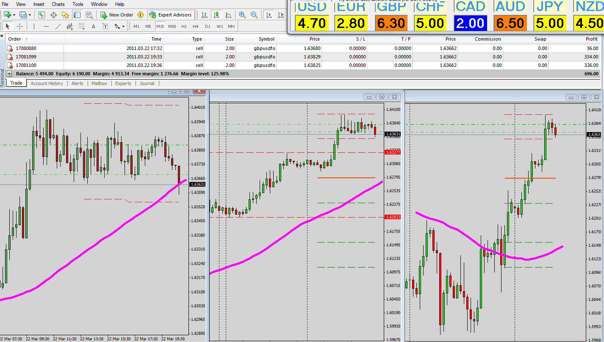Select the Crosshair tool
This screenshot has width=604, height=342.
point(19,26)
